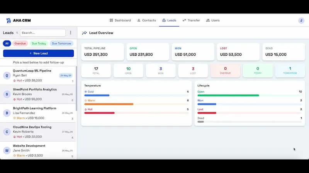Click the Open lifecycle progress bar
The height and width of the screenshot is (173, 309).
click(x=250, y=95)
